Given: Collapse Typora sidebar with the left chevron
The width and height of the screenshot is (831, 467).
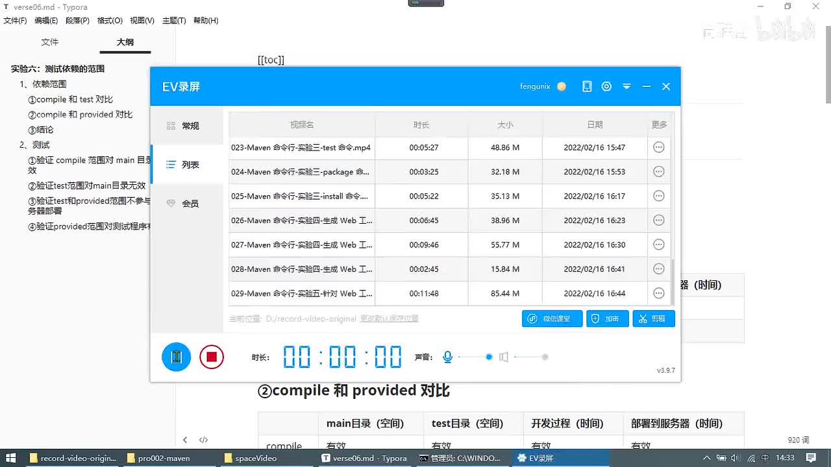Looking at the screenshot, I should click(185, 440).
